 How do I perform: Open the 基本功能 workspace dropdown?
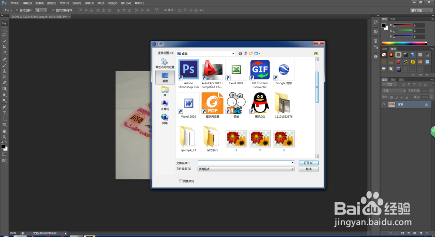421,10
